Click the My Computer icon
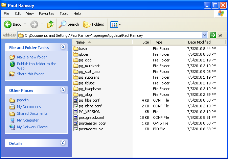Viewport: 228px width, 159px height. pos(12,121)
